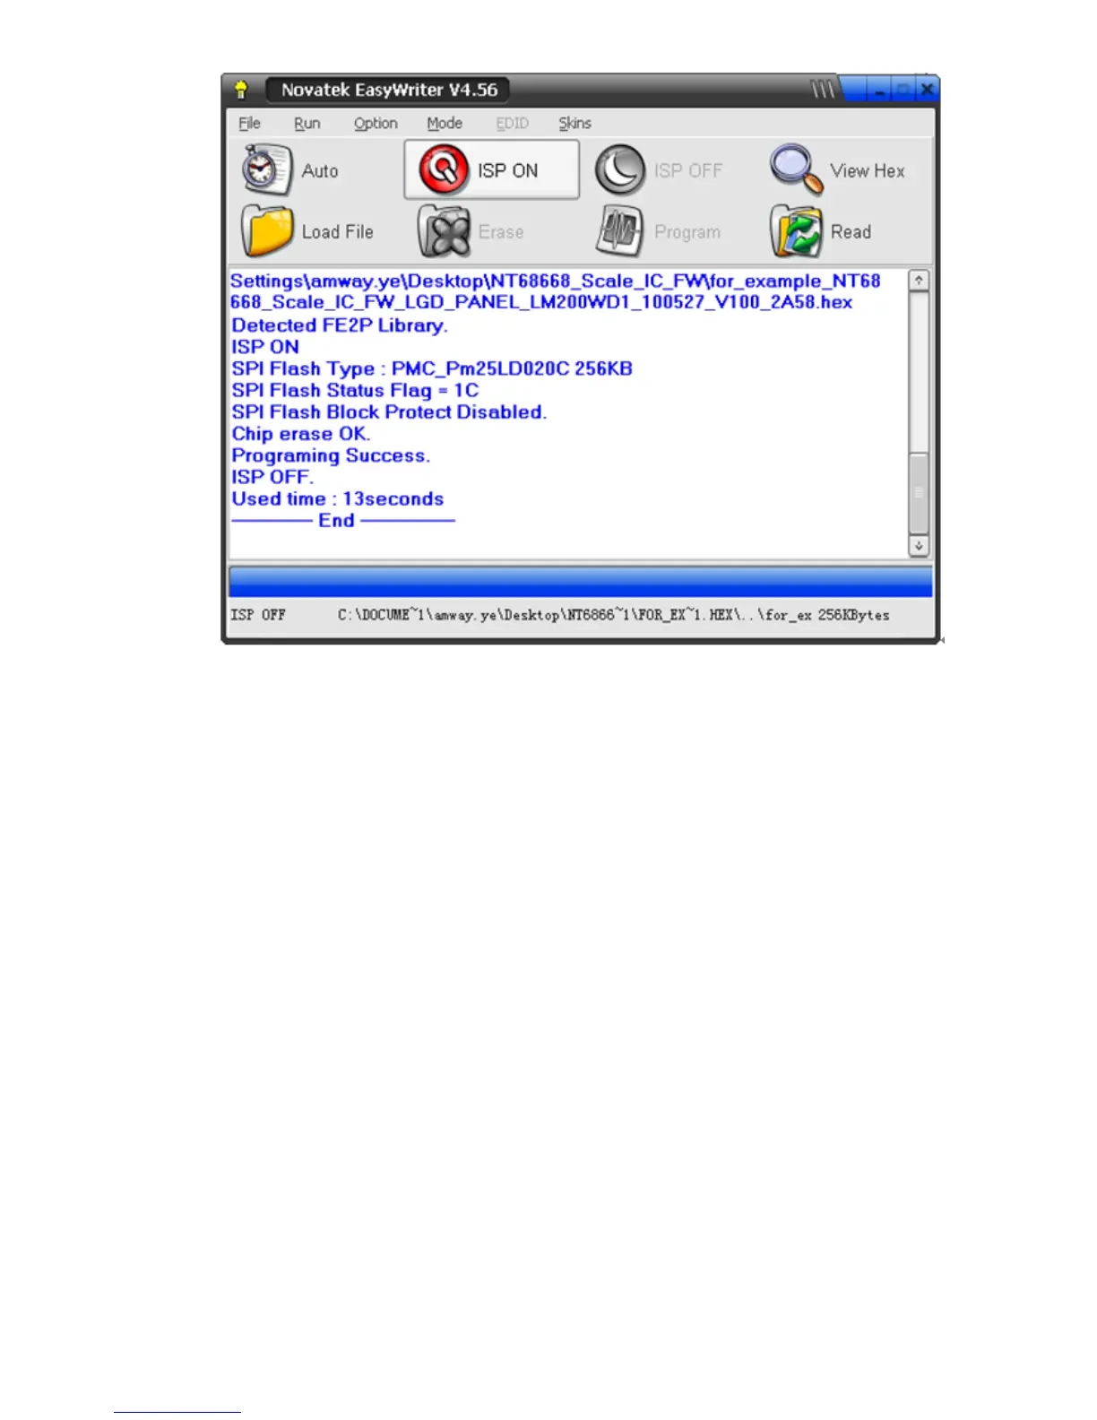Click the Program label
Viewport: 1097px width, 1420px height.
[x=687, y=232]
